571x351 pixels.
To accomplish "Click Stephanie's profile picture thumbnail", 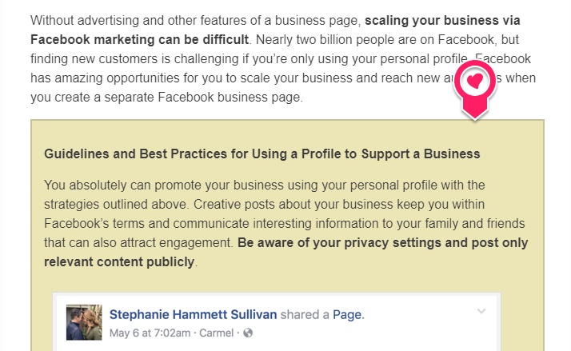I will pos(84,322).
